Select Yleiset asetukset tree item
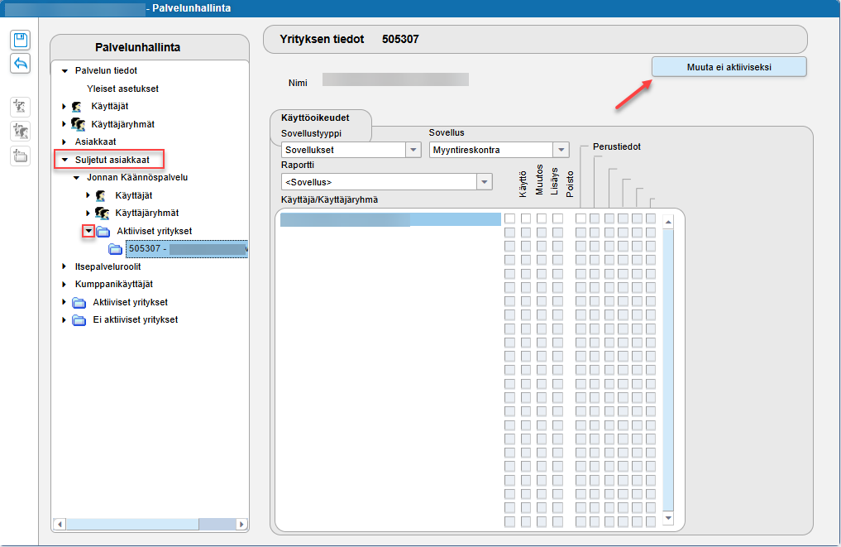The image size is (841, 547). (123, 89)
